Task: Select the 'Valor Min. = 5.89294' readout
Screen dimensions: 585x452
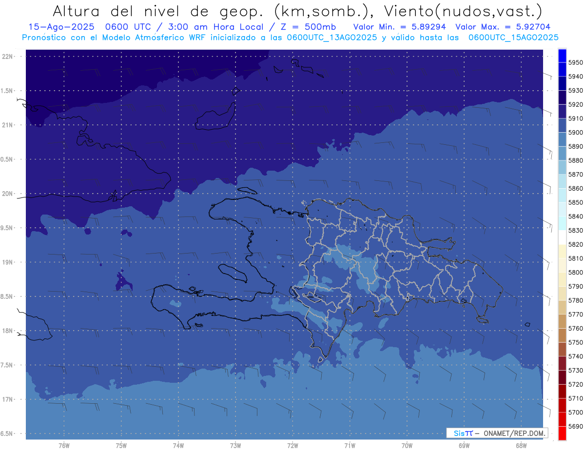Action: (x=400, y=27)
